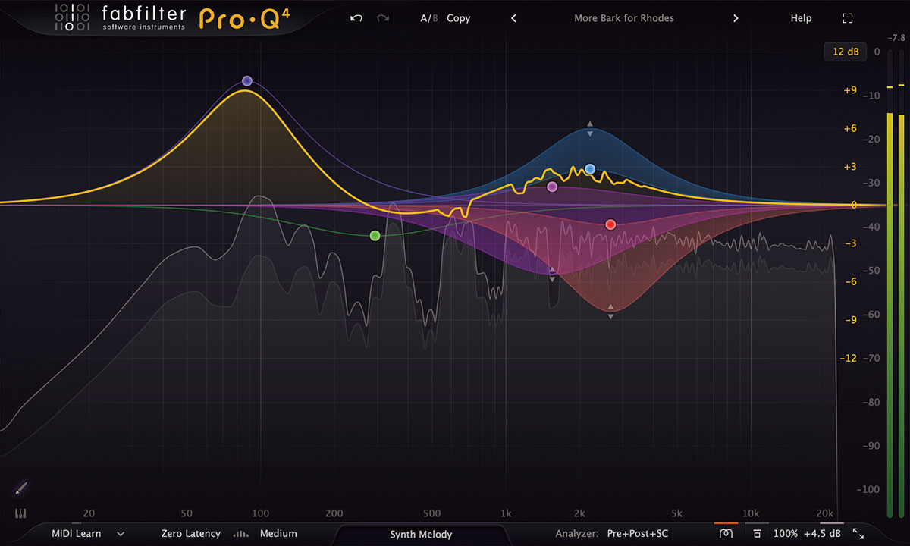This screenshot has width=910, height=546.
Task: Open the Zero Latency processing mode menu
Action: click(x=191, y=534)
